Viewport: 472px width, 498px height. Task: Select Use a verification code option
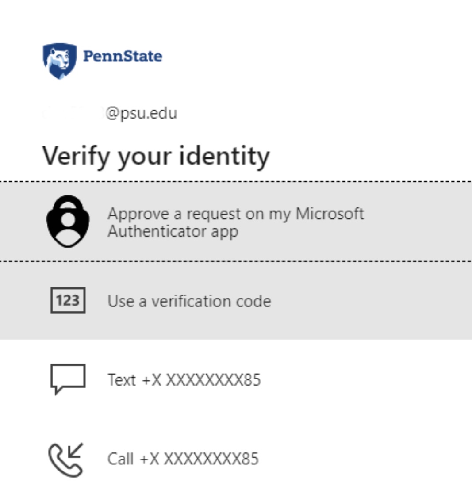pos(189,301)
